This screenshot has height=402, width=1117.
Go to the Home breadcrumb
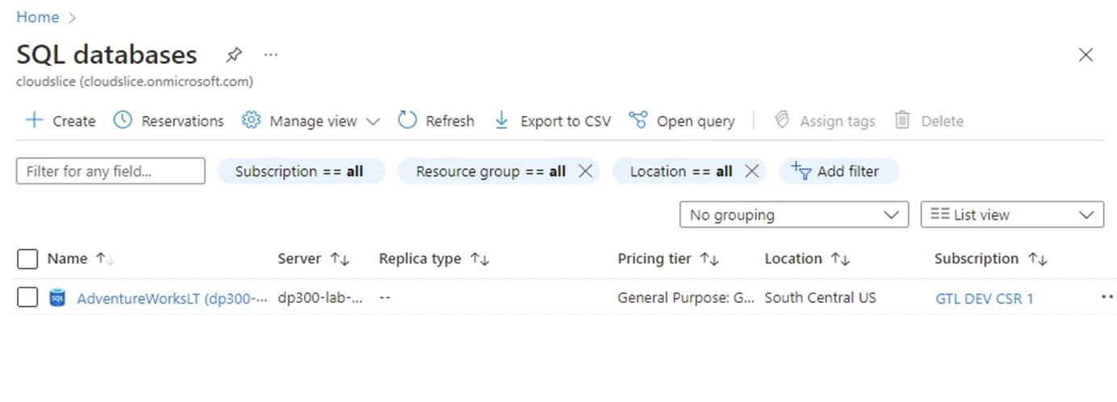[x=37, y=17]
